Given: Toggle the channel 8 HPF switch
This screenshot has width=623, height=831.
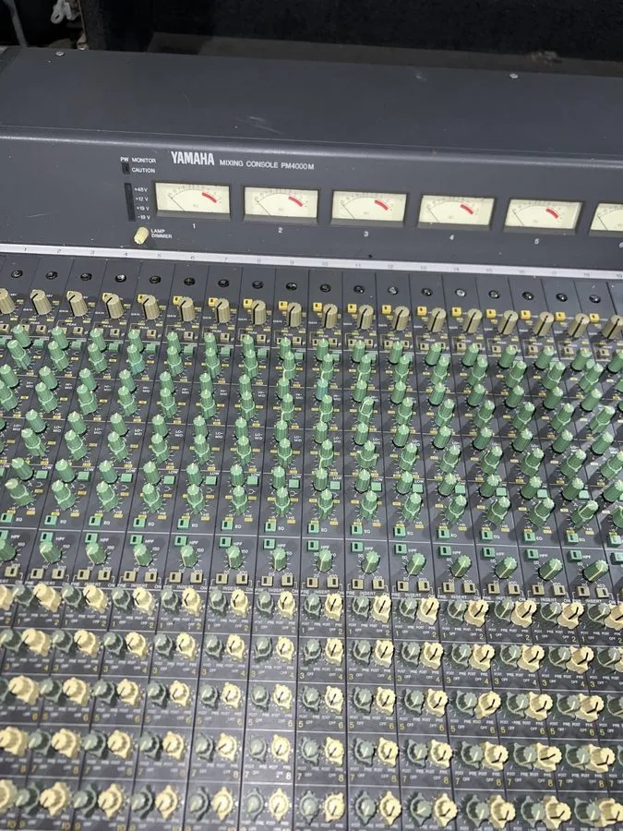Looking at the screenshot, I should [x=225, y=542].
